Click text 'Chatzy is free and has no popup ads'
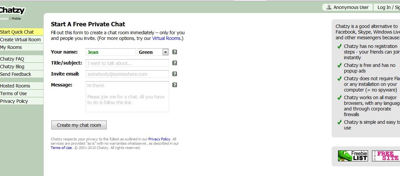Viewport: 400px width, 176px height. [x=370, y=68]
